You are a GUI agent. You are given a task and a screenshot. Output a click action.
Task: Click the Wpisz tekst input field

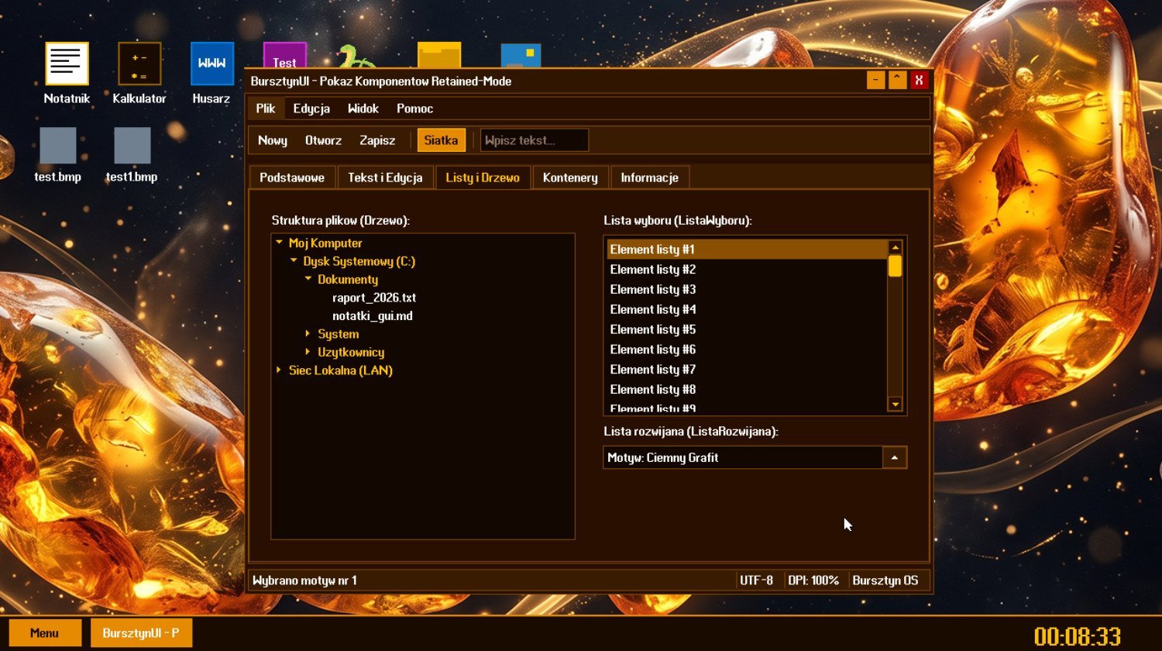(534, 140)
